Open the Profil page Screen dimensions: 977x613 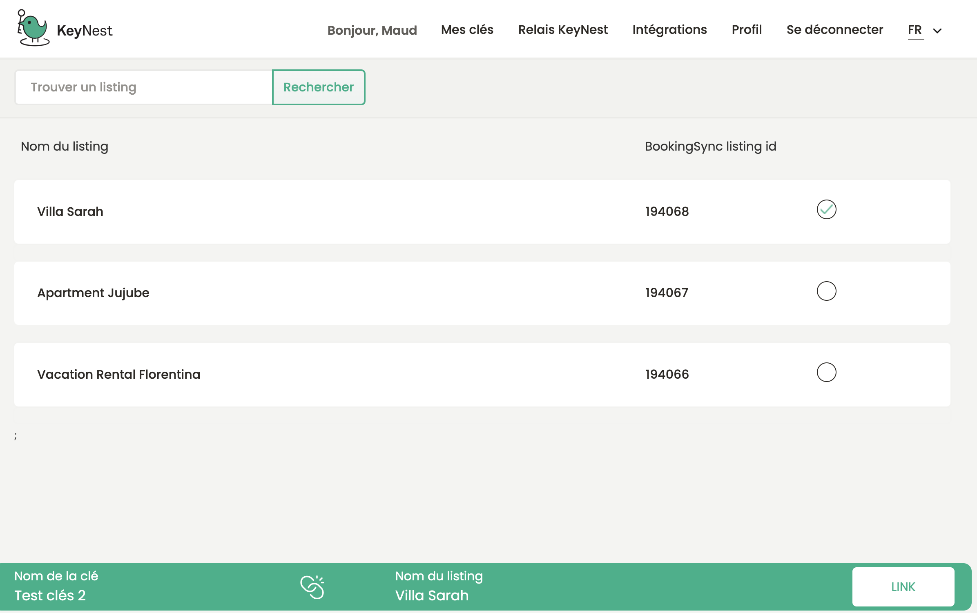click(x=746, y=29)
